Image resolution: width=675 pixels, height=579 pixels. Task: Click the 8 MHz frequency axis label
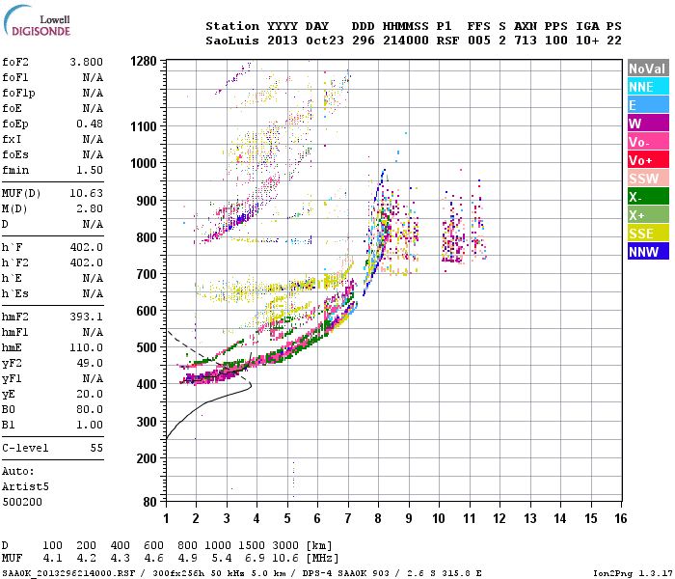pyautogui.click(x=378, y=518)
